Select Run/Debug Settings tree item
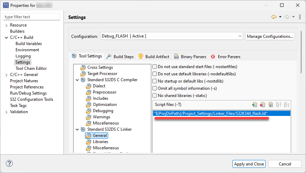The height and width of the screenshot is (173, 306). [x=28, y=93]
